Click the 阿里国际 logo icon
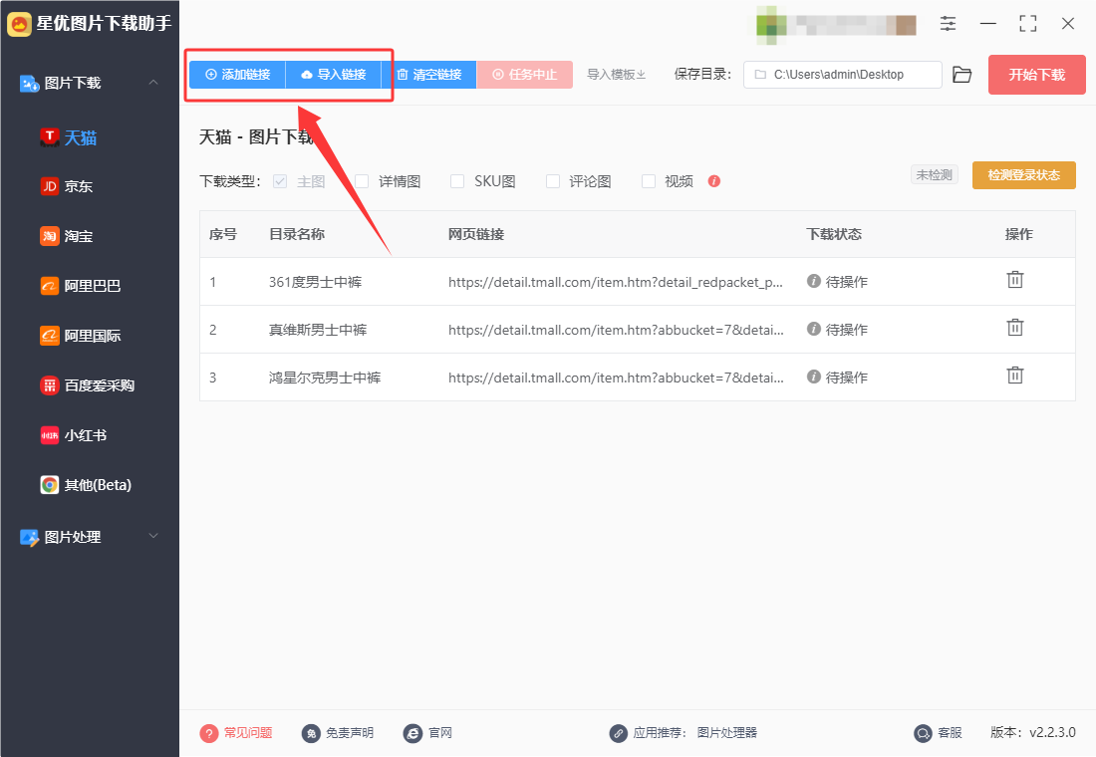This screenshot has width=1096, height=757. coord(49,336)
